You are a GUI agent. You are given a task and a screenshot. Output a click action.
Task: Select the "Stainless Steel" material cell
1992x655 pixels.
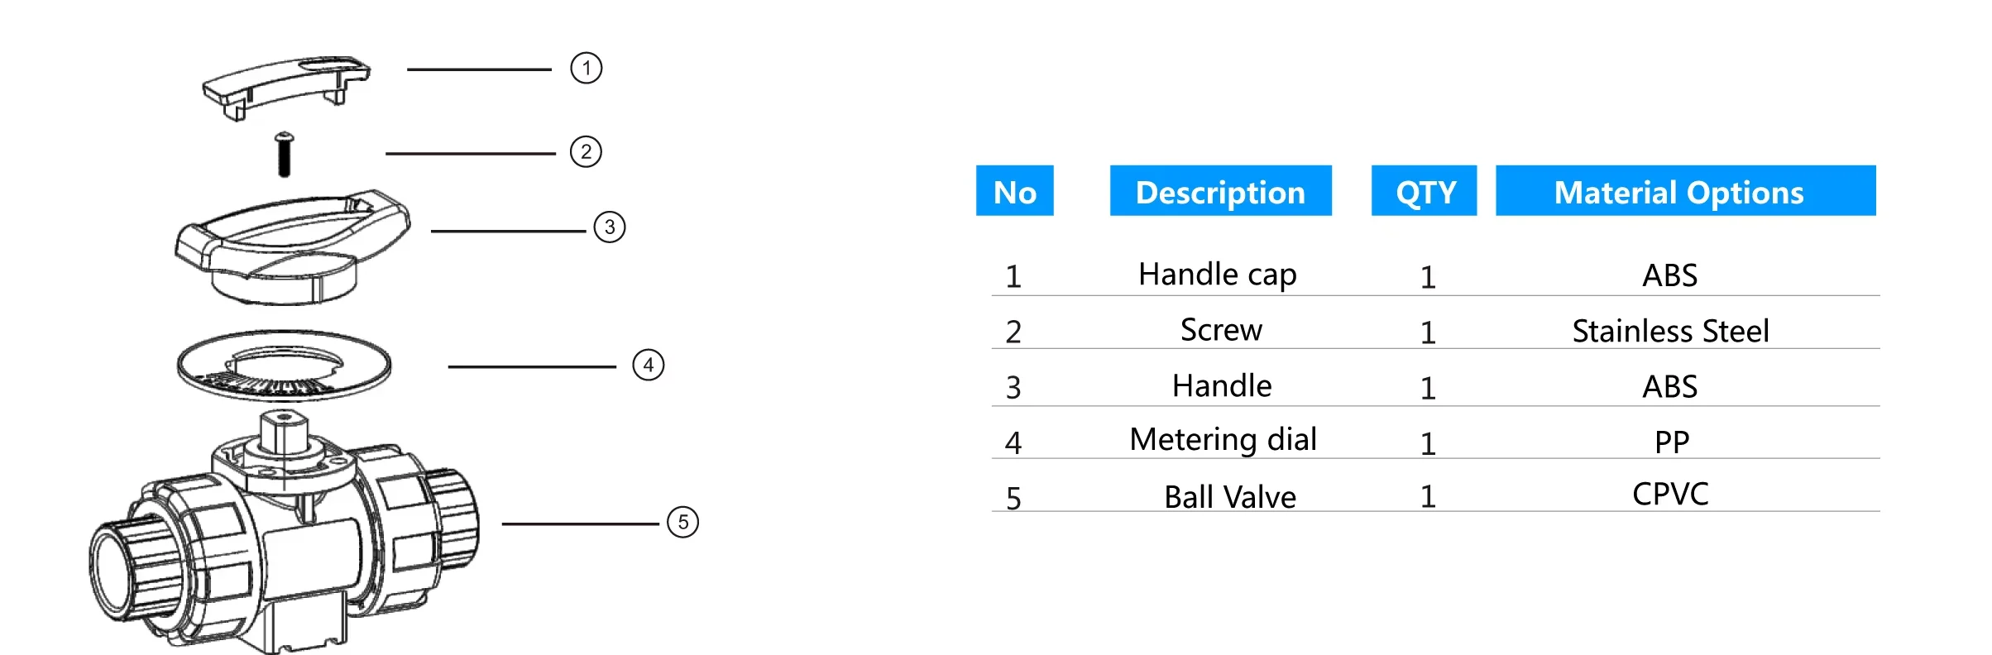point(1670,331)
